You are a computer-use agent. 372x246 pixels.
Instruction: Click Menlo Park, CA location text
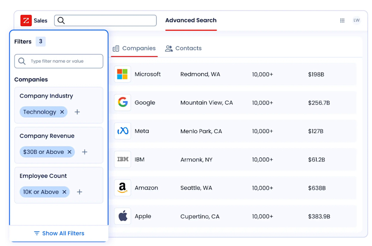(x=201, y=131)
